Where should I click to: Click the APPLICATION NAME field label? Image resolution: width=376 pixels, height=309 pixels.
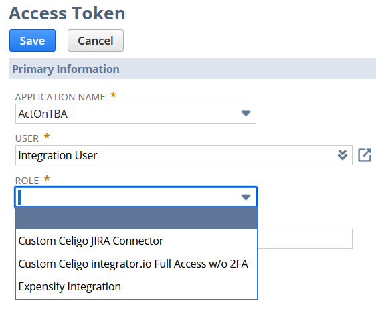pyautogui.click(x=60, y=97)
